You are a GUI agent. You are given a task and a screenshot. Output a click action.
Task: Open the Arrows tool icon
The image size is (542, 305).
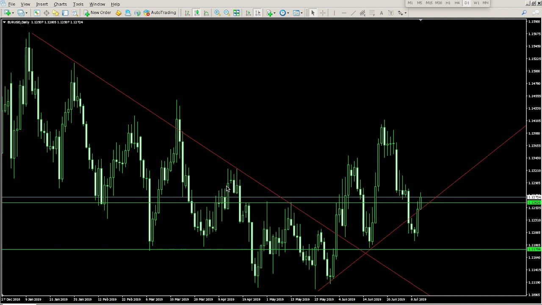point(400,13)
